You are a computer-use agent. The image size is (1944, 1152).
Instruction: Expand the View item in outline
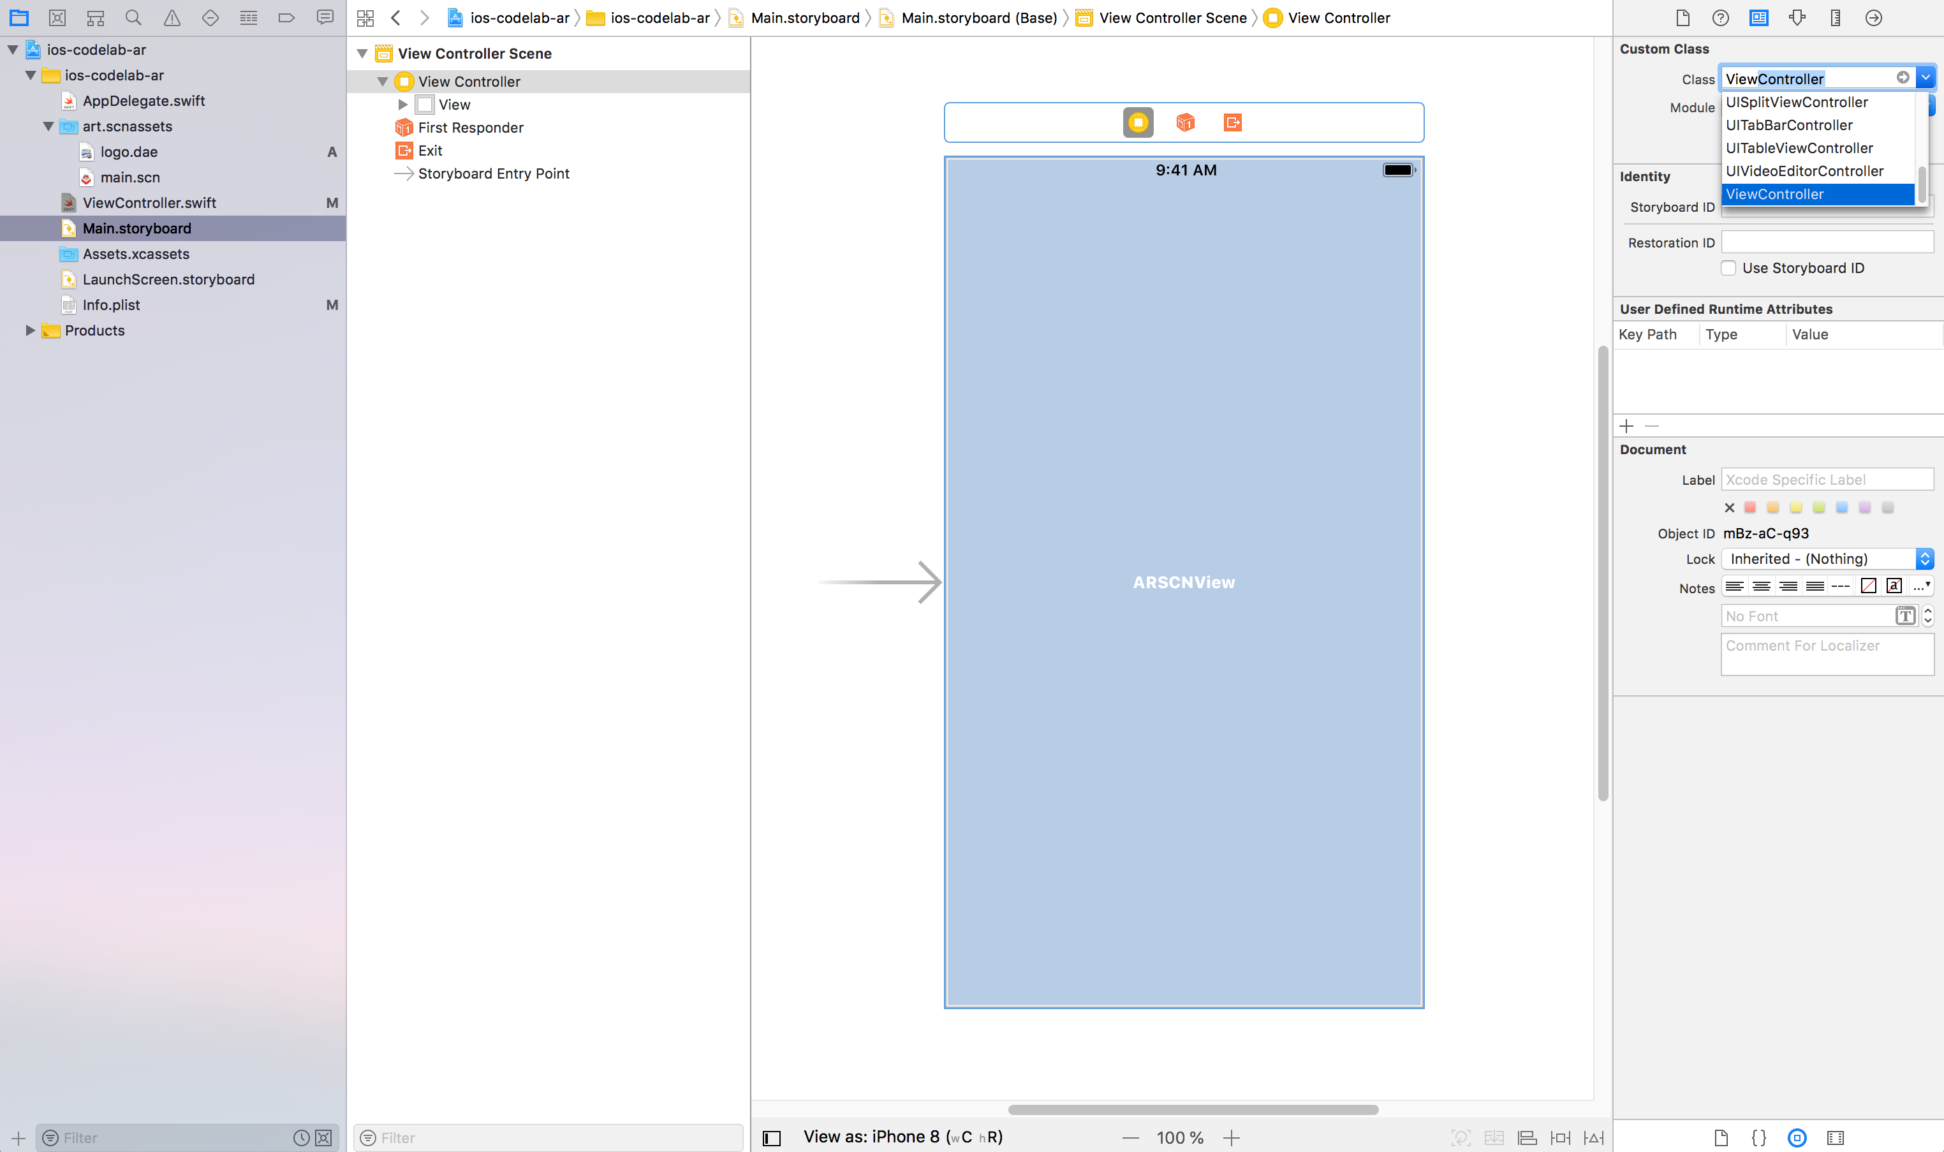(403, 105)
